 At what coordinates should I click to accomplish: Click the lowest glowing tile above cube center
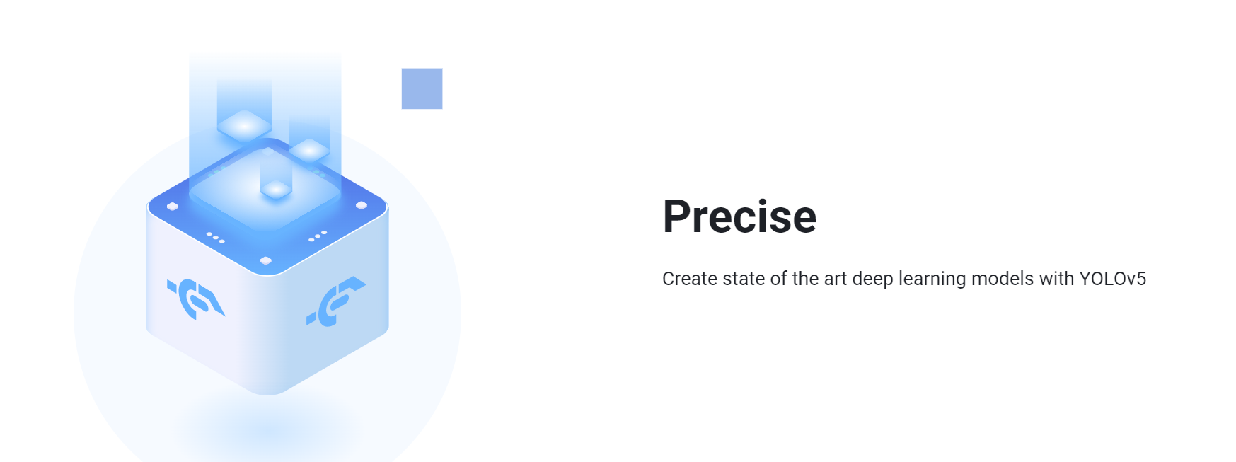tap(276, 189)
